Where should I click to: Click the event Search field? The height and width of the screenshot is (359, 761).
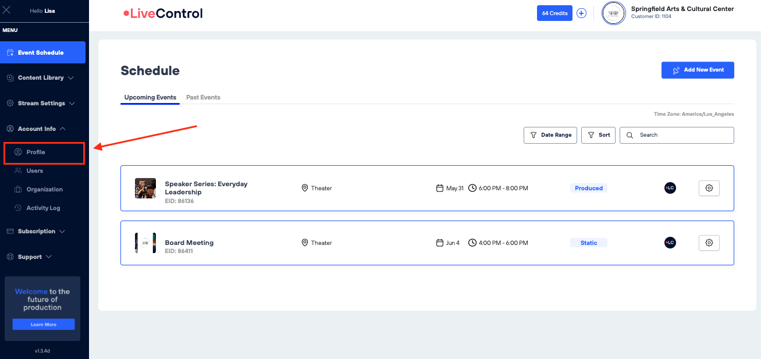681,135
